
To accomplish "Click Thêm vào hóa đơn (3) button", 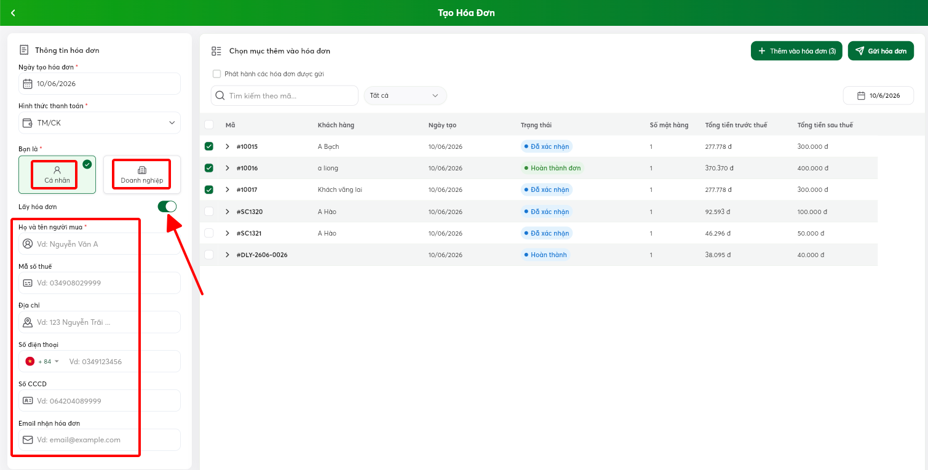I will 796,51.
